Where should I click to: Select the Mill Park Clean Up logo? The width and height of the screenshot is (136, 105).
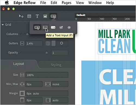click(x=117, y=42)
